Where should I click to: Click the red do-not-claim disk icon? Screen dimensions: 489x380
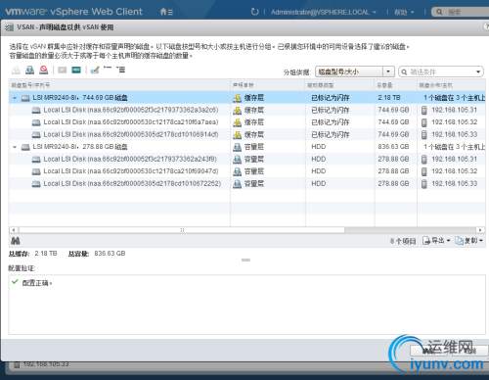pyautogui.click(x=44, y=70)
